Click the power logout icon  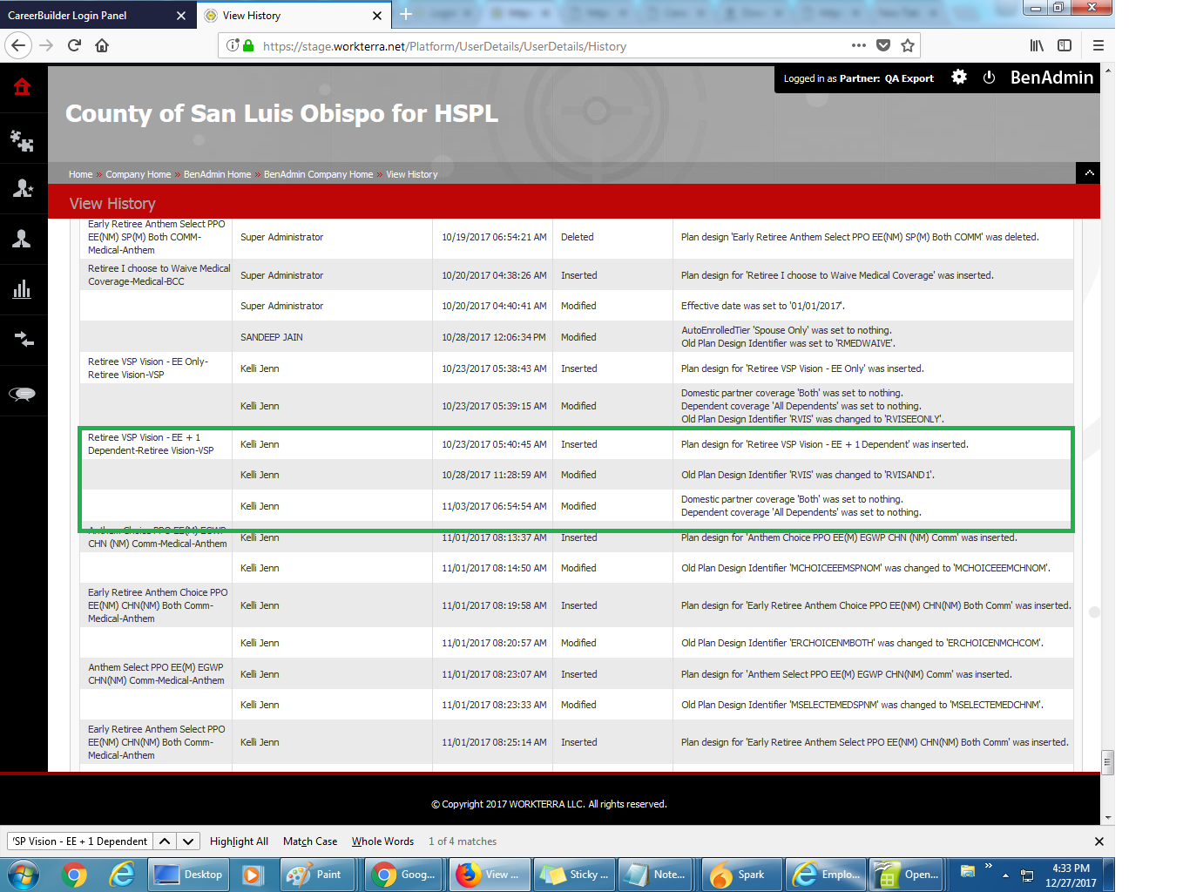point(989,78)
